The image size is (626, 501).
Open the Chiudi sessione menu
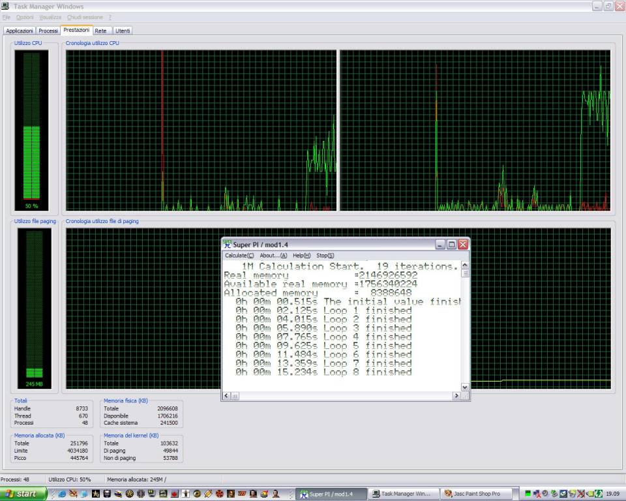pos(85,17)
